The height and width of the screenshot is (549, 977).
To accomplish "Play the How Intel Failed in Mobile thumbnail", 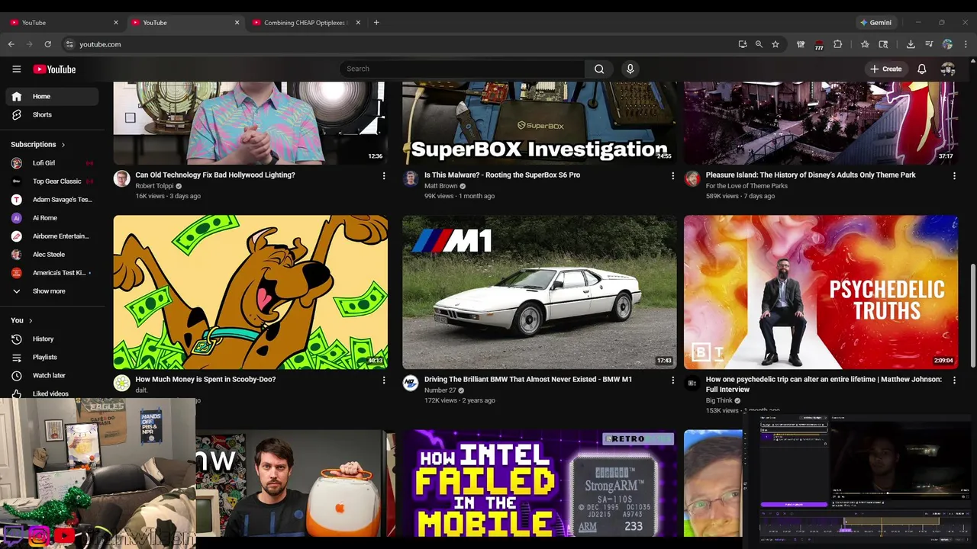I will tap(539, 483).
